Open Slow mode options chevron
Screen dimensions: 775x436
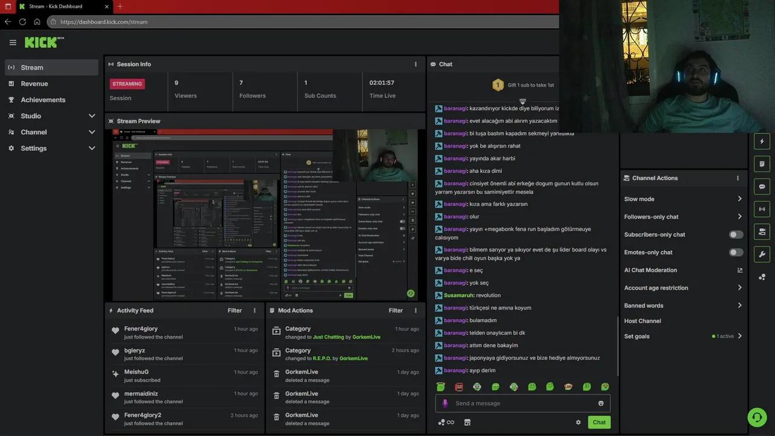tap(739, 199)
